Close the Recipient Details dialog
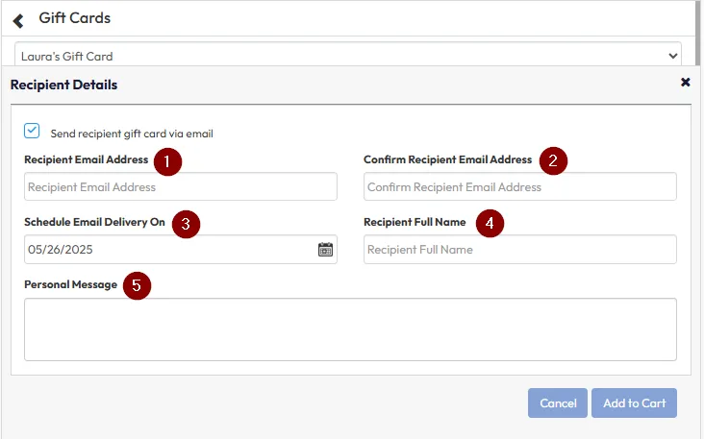The height and width of the screenshot is (439, 704). click(x=685, y=83)
